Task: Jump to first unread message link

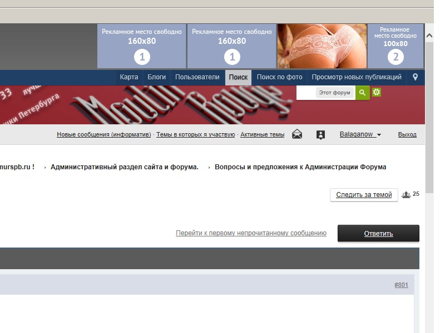Action: [251, 233]
